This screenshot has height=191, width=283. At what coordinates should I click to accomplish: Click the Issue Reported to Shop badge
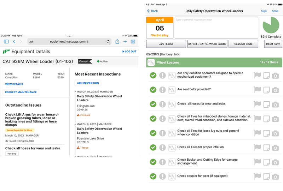tap(20, 130)
